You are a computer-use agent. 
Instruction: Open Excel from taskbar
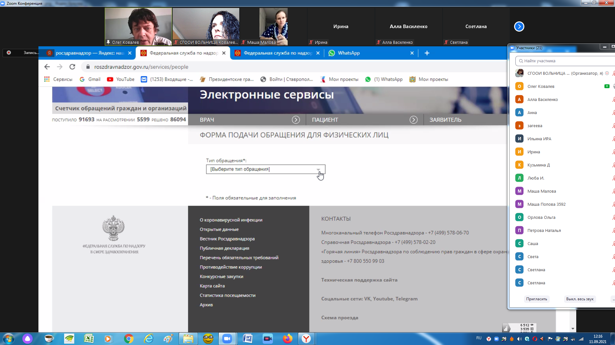coord(89,339)
